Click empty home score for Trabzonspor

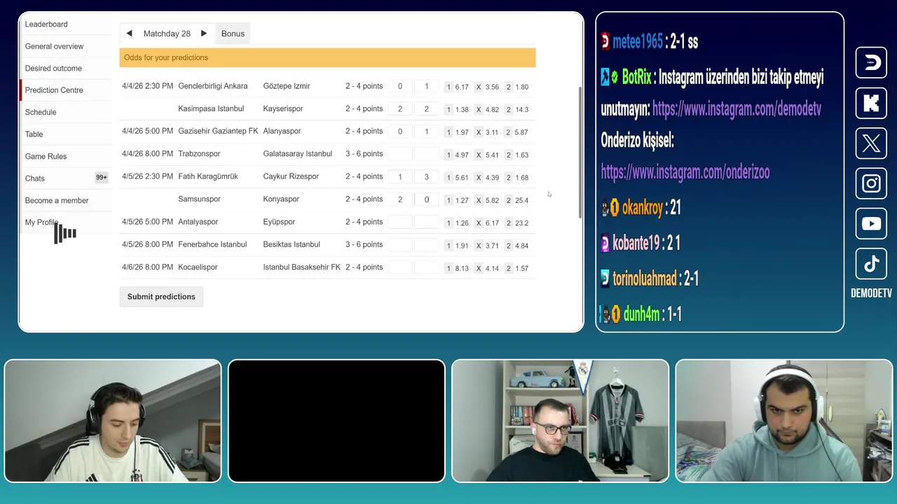[400, 154]
